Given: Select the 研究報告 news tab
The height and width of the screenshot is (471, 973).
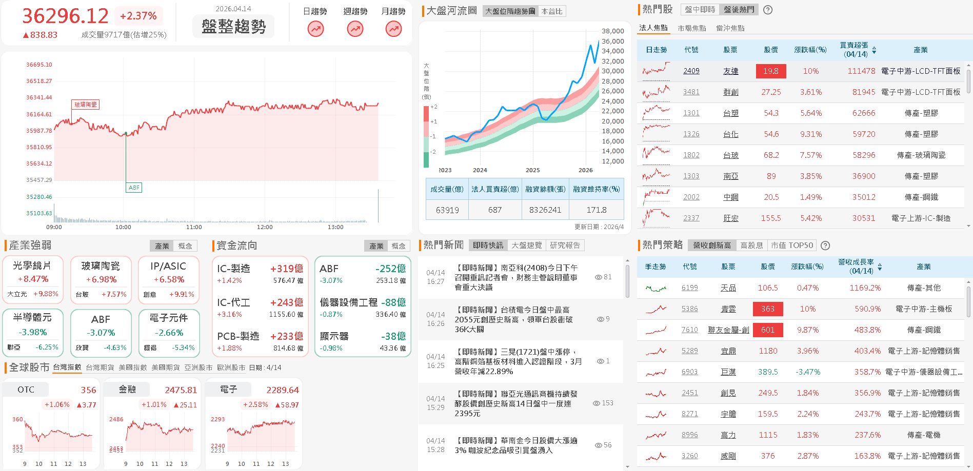Looking at the screenshot, I should click(x=565, y=245).
